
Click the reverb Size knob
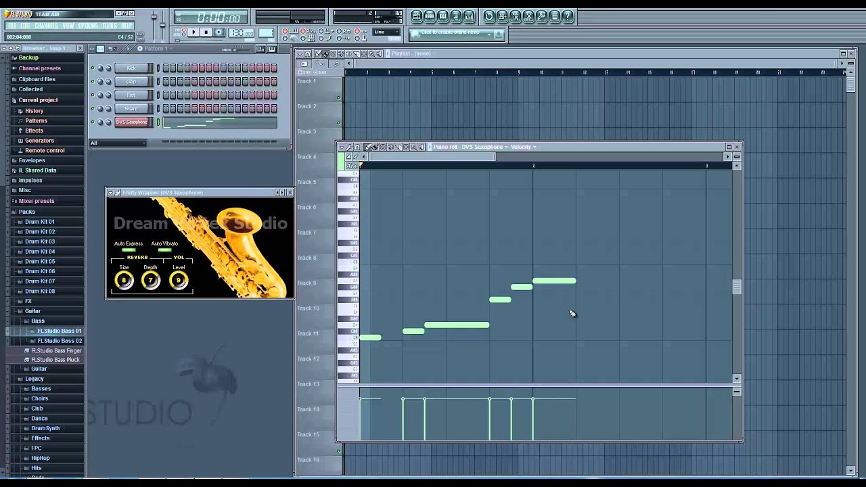pos(124,280)
